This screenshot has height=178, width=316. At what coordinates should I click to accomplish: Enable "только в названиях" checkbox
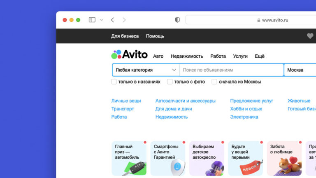[114, 82]
